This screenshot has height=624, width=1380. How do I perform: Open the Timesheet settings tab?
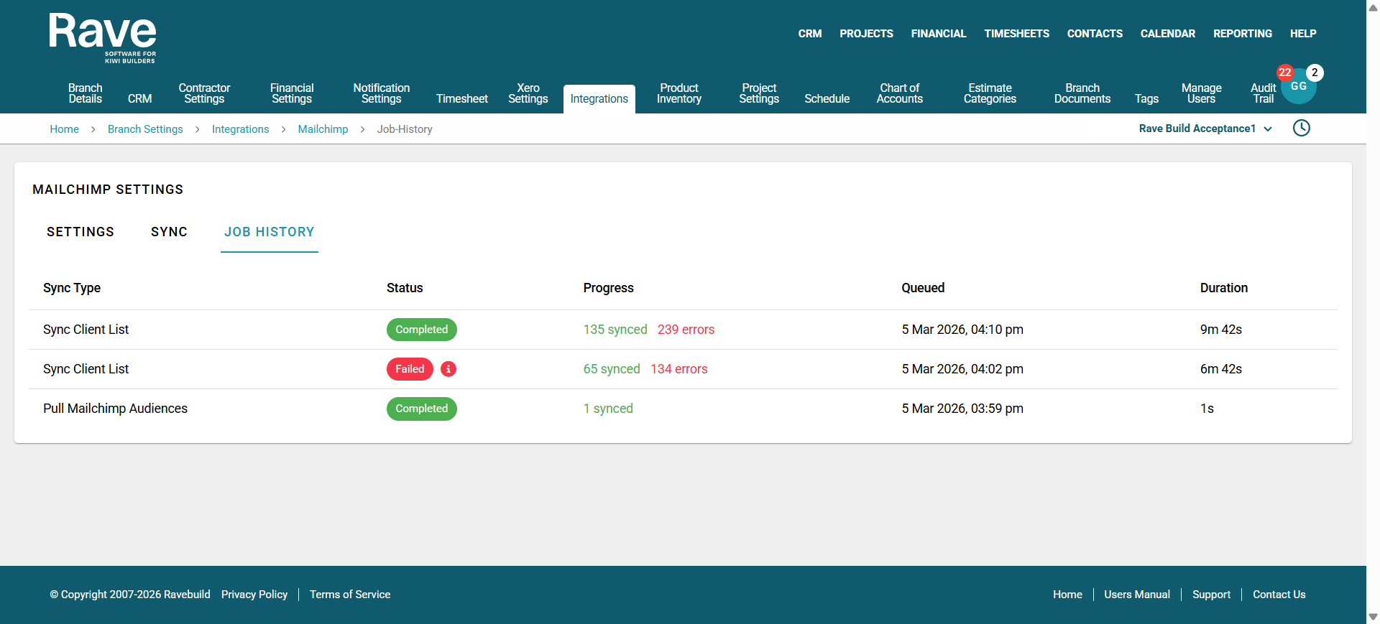(x=462, y=99)
